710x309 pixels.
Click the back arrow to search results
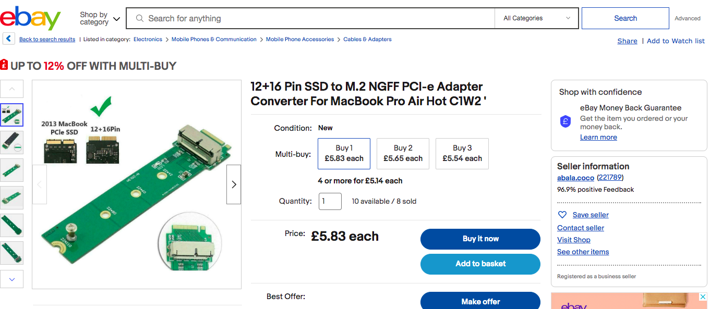[8, 39]
